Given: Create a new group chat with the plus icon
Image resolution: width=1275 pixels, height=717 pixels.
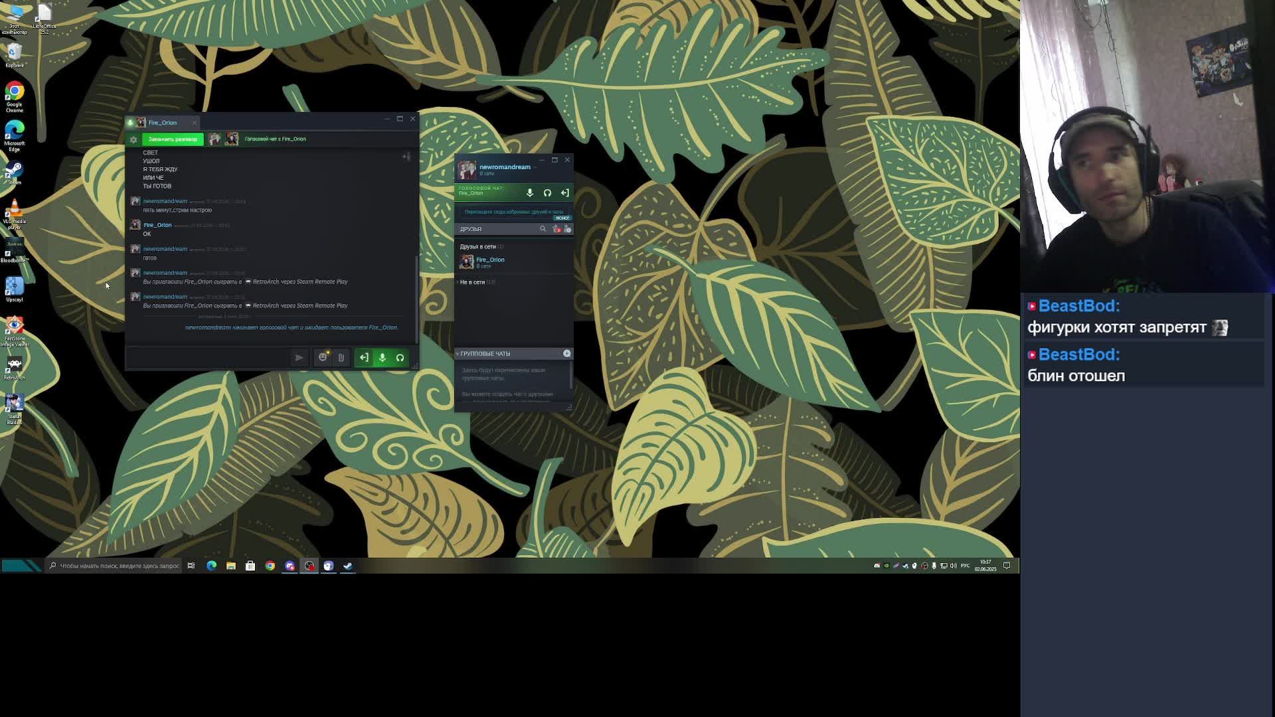Looking at the screenshot, I should click(567, 354).
